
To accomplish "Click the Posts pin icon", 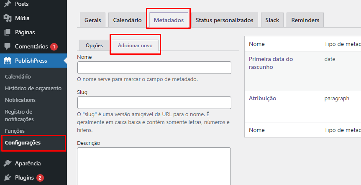I will tap(8, 4).
